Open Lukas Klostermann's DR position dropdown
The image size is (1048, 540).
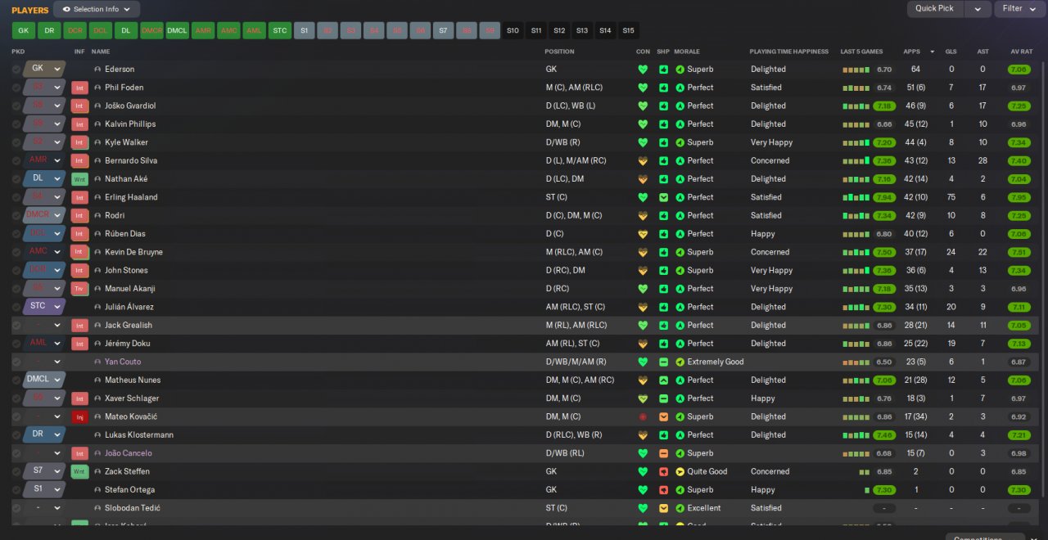pos(44,434)
